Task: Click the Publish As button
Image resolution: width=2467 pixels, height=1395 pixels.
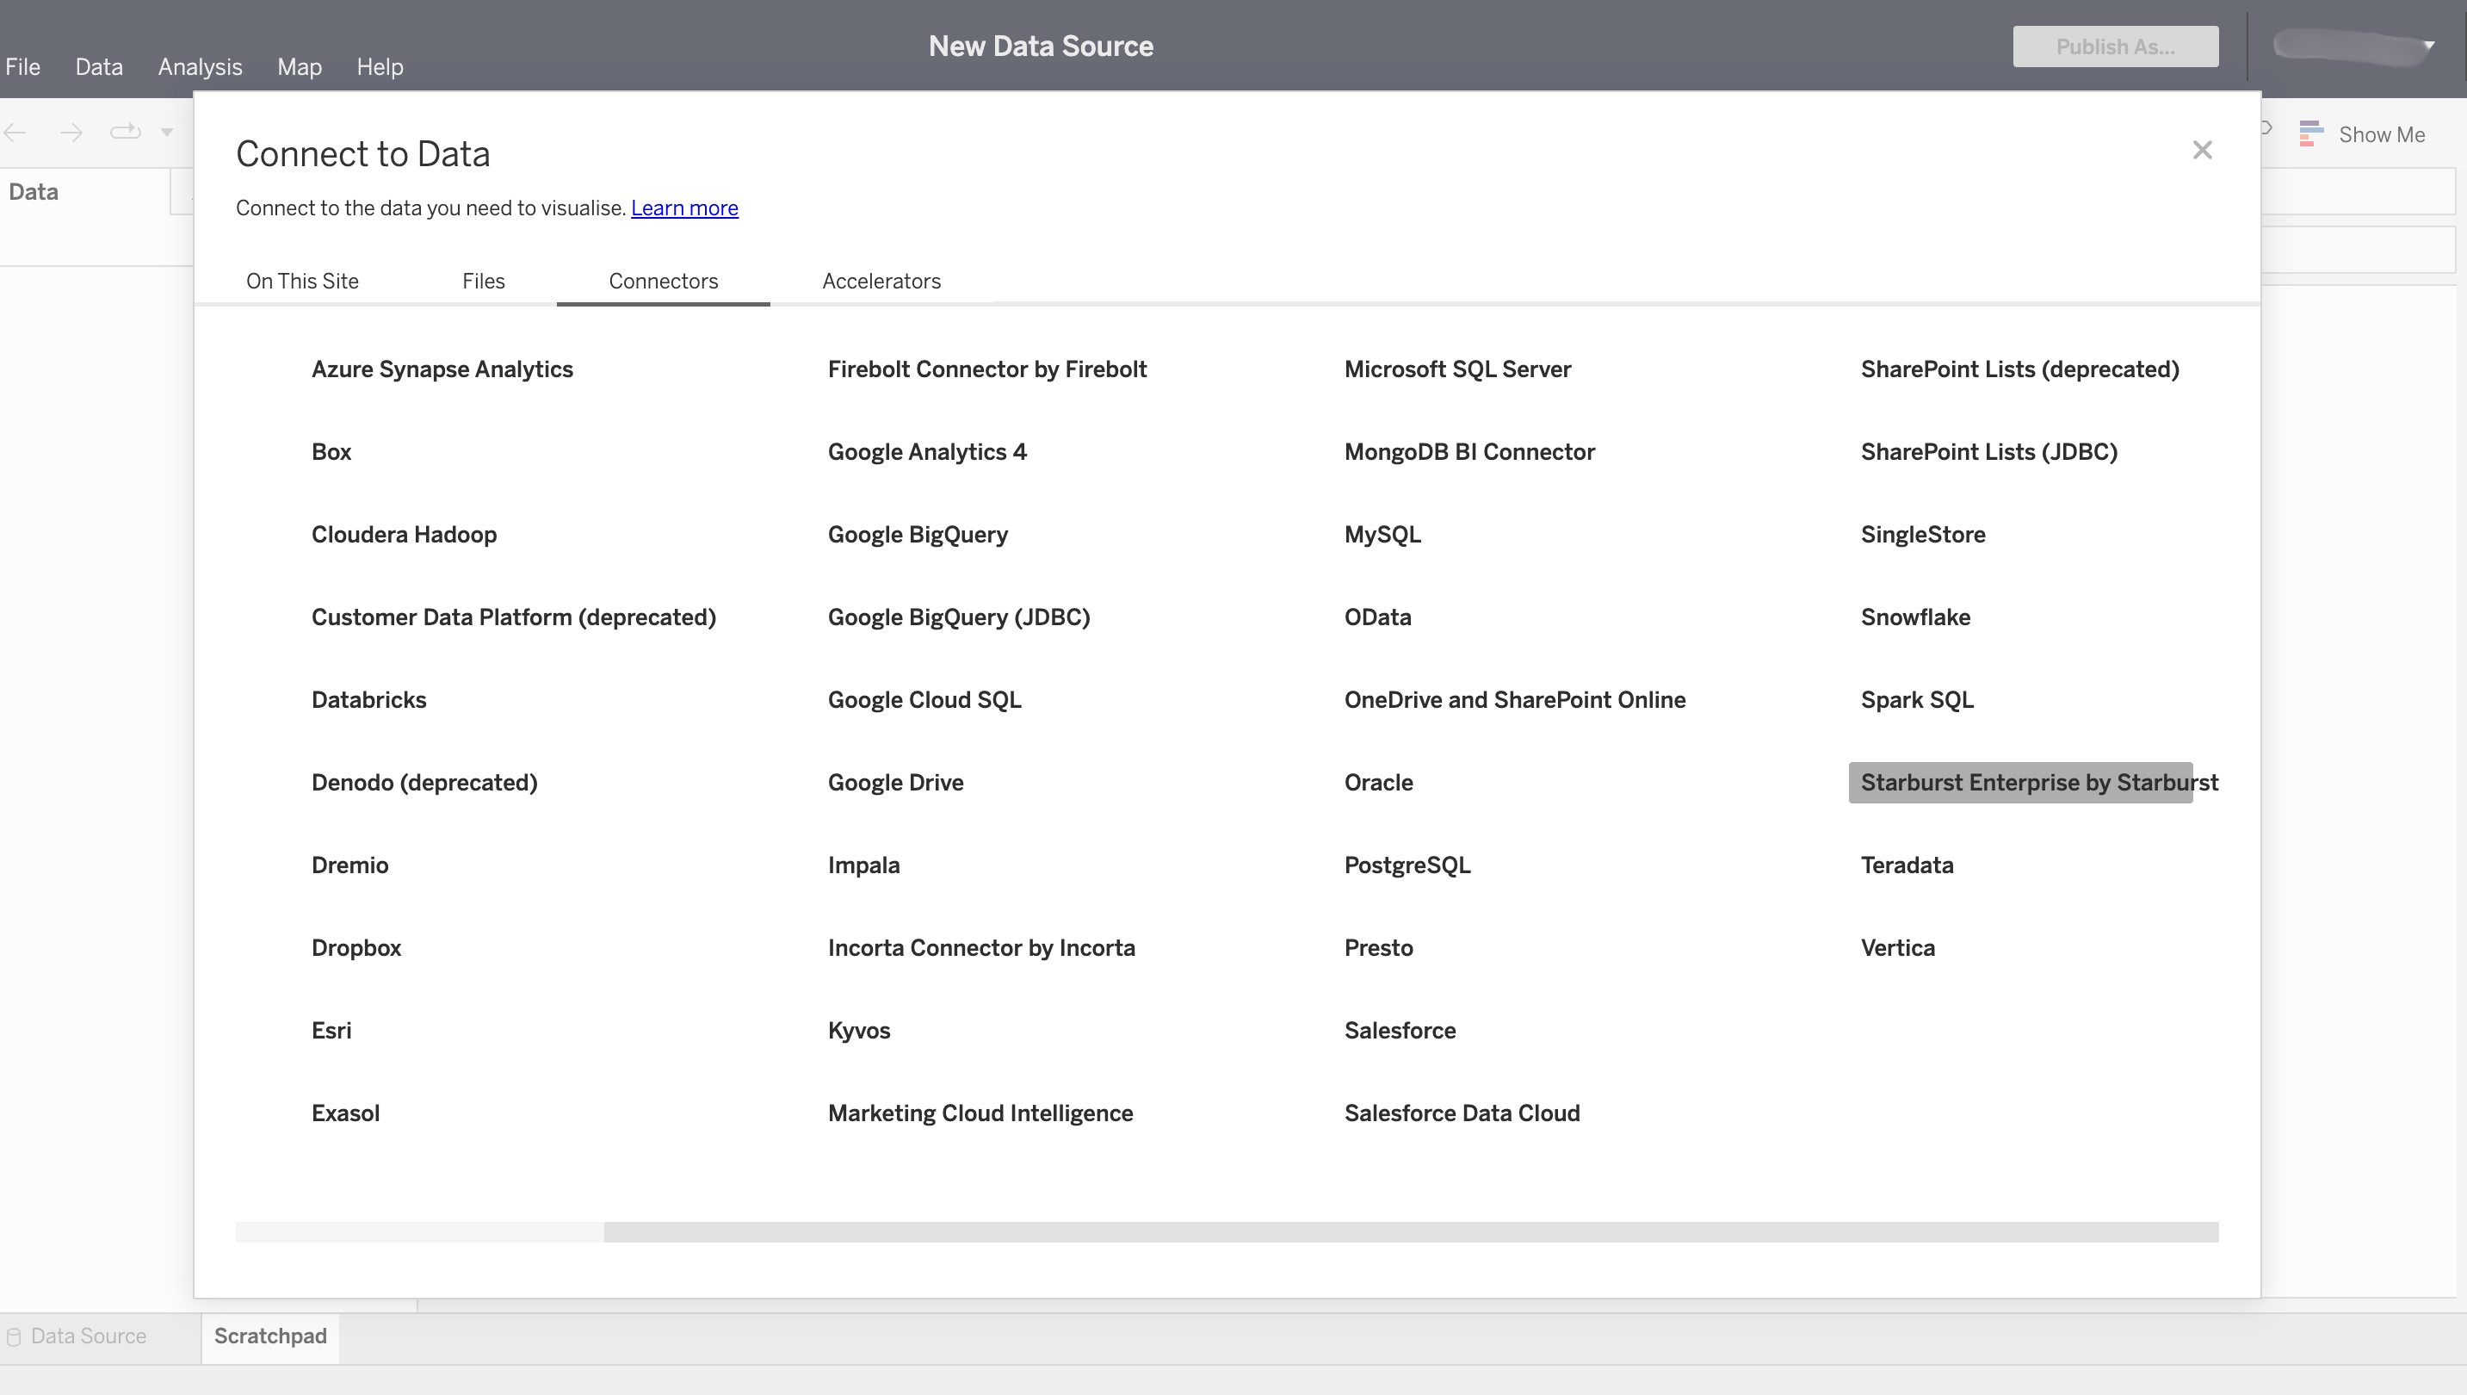Action: click(2115, 47)
